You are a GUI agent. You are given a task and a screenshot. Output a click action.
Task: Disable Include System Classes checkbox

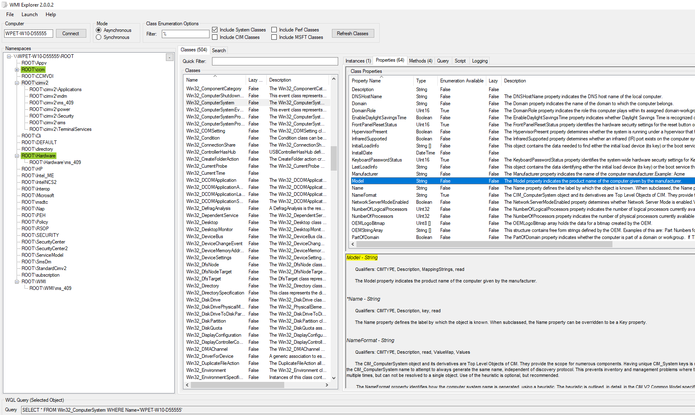(x=215, y=30)
